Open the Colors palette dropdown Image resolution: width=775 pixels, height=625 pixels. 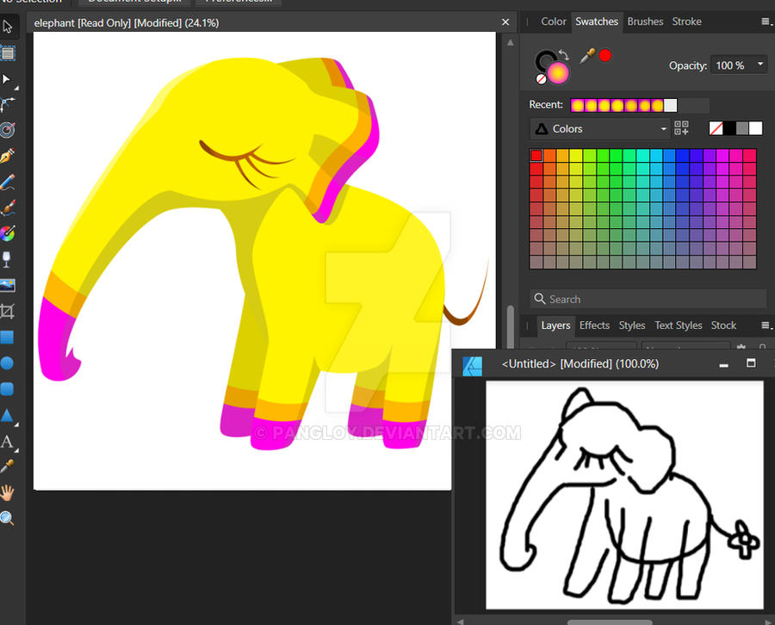pos(600,129)
